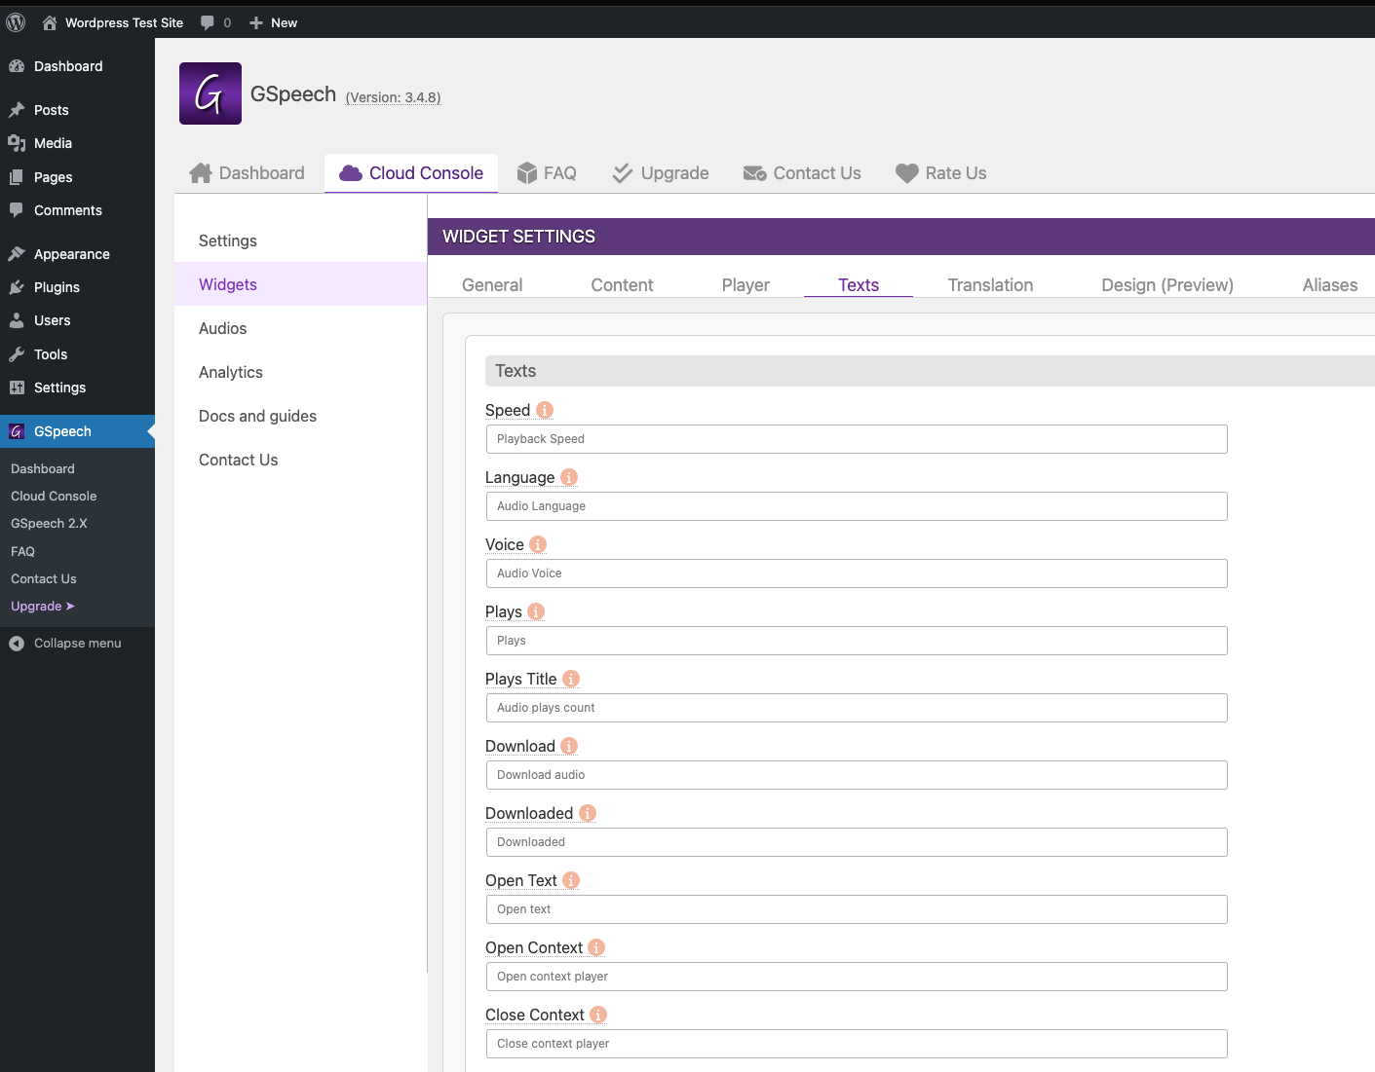1375x1072 pixels.
Task: Click the Audio plays count field
Action: [x=857, y=708]
